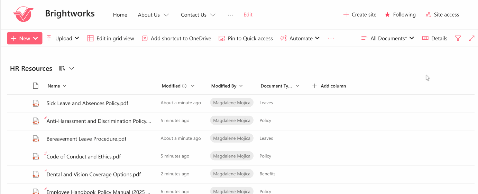Open the Upload menu
This screenshot has height=194, width=478.
click(63, 38)
